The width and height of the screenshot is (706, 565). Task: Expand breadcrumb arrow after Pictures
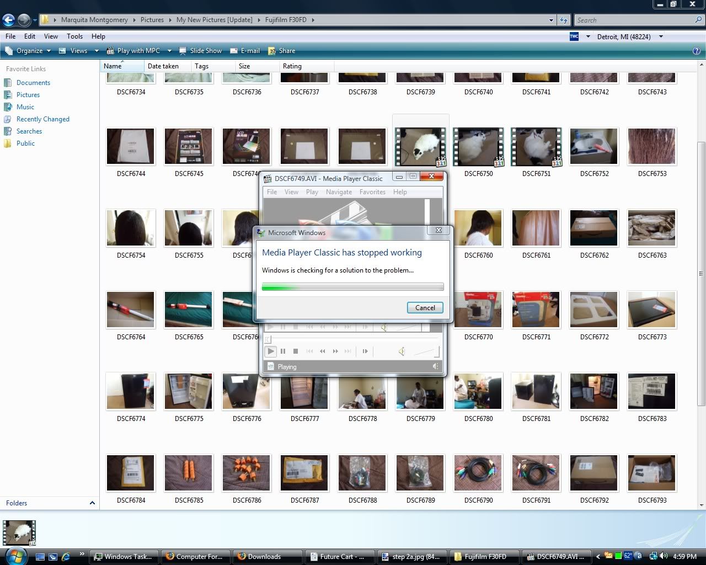[x=170, y=20]
